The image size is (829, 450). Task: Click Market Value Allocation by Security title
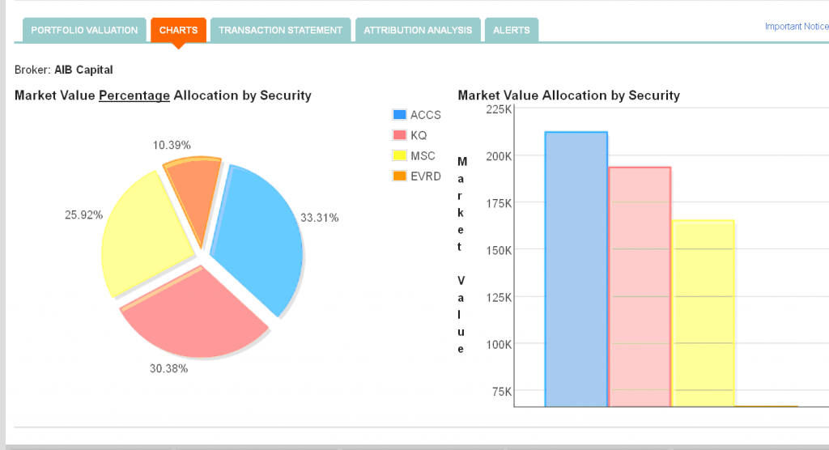coord(569,96)
